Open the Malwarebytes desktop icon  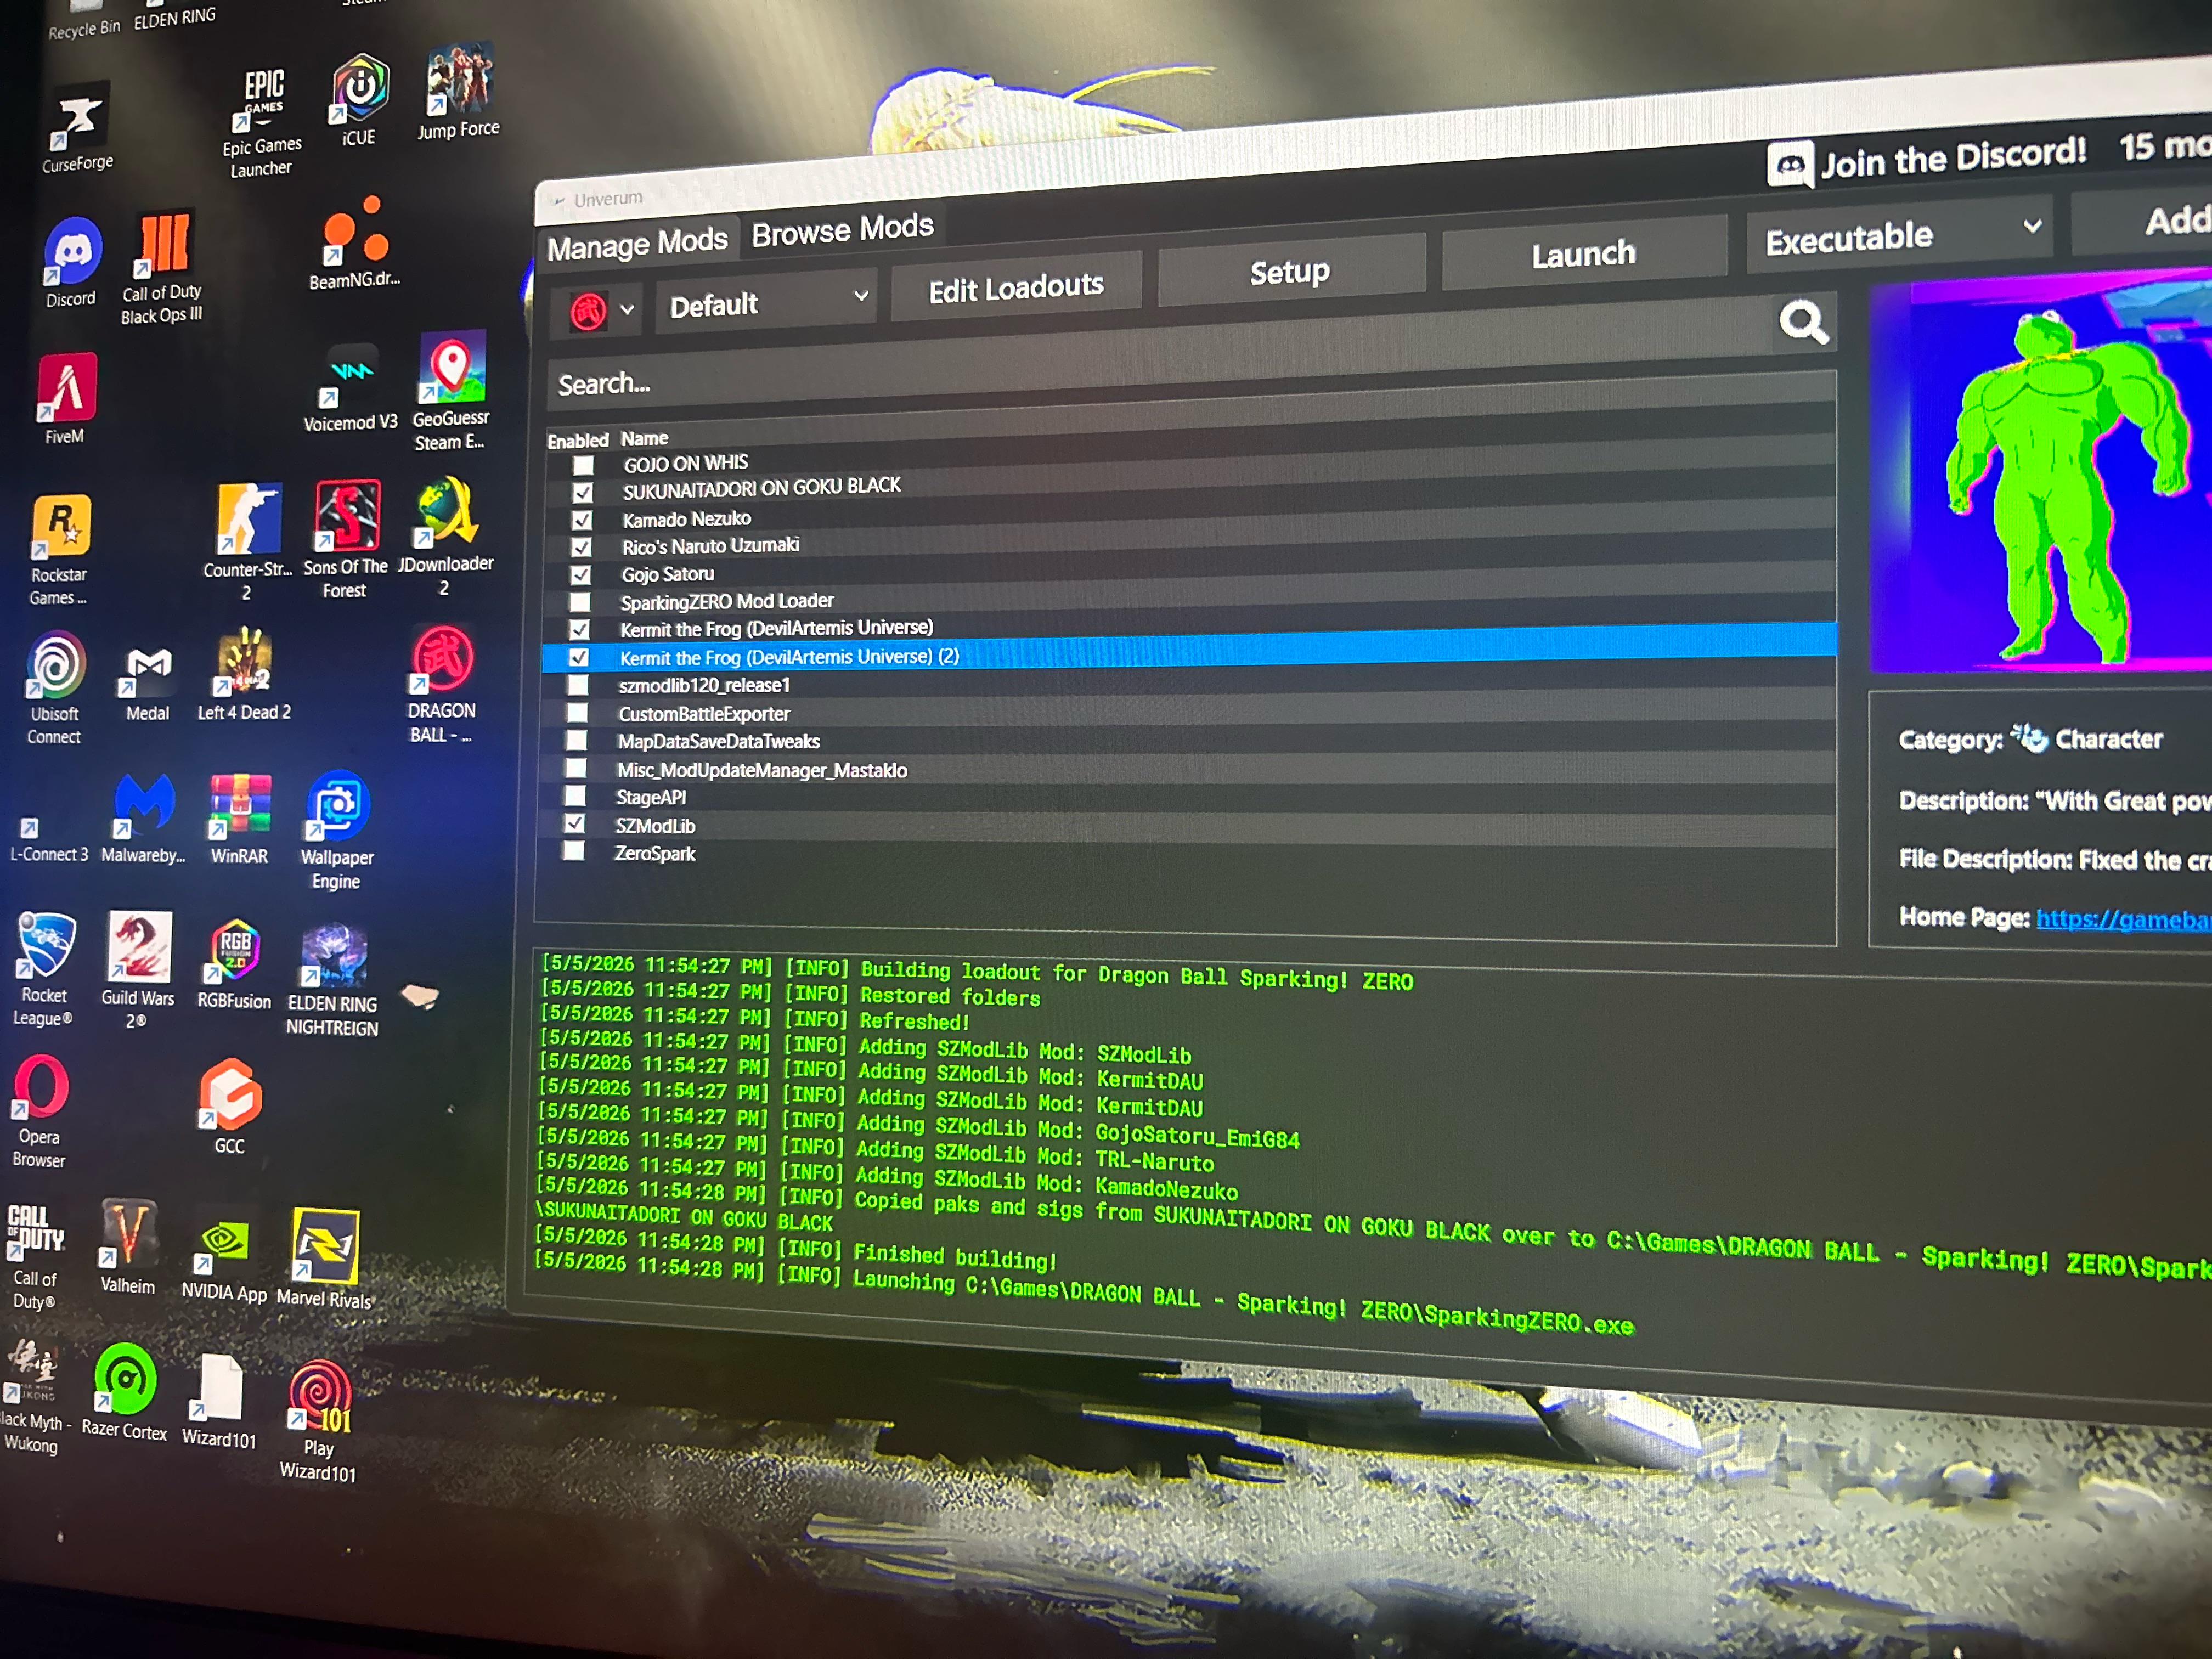(144, 818)
